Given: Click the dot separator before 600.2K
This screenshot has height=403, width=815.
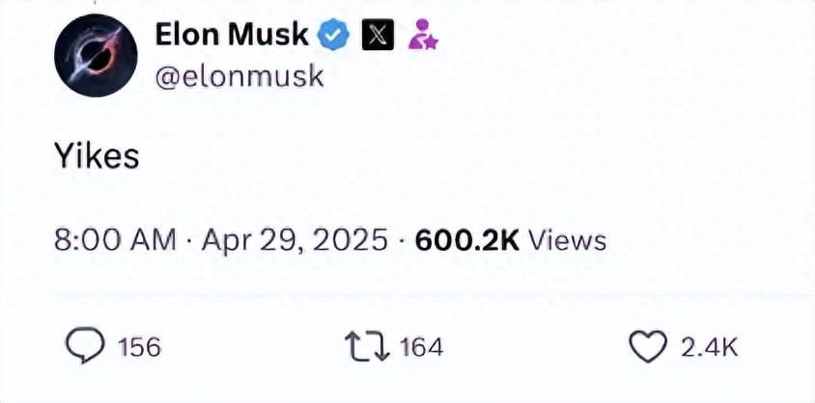Looking at the screenshot, I should coord(402,242).
